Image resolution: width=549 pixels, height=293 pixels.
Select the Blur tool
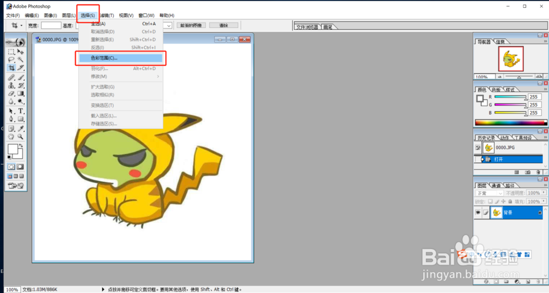coord(11,102)
